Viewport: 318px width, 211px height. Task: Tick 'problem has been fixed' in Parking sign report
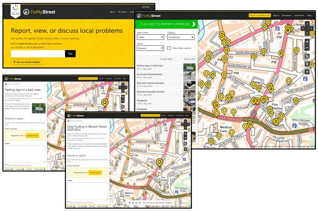tap(6, 166)
